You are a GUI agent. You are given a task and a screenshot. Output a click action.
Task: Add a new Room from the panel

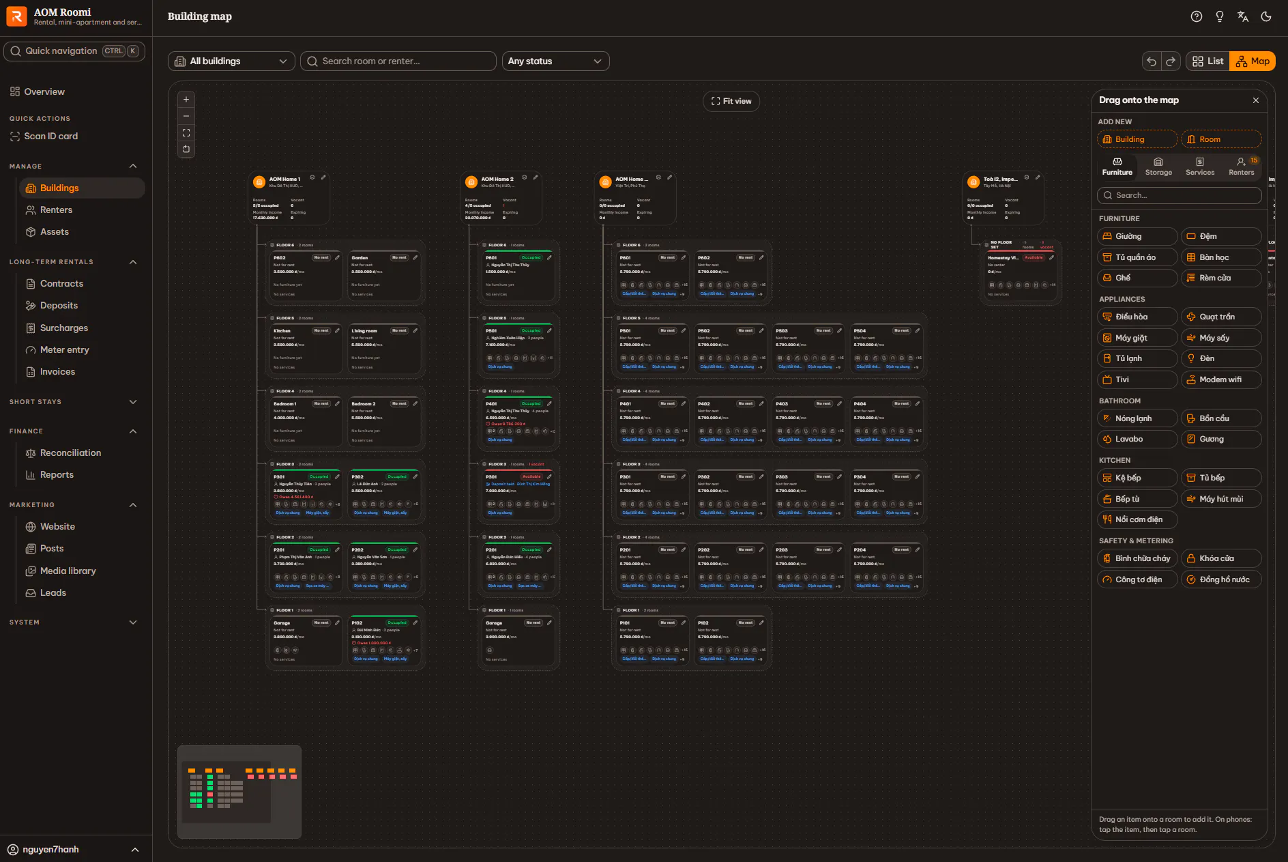1221,139
